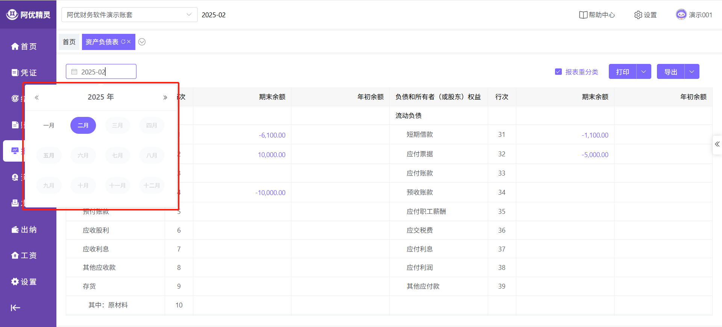Click the Export (导出) button
This screenshot has width=722, height=327.
(670, 72)
